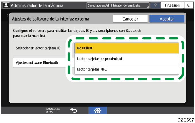
Task: Pick 'Lector tarjetas NFC' from list
Action: tap(127, 69)
